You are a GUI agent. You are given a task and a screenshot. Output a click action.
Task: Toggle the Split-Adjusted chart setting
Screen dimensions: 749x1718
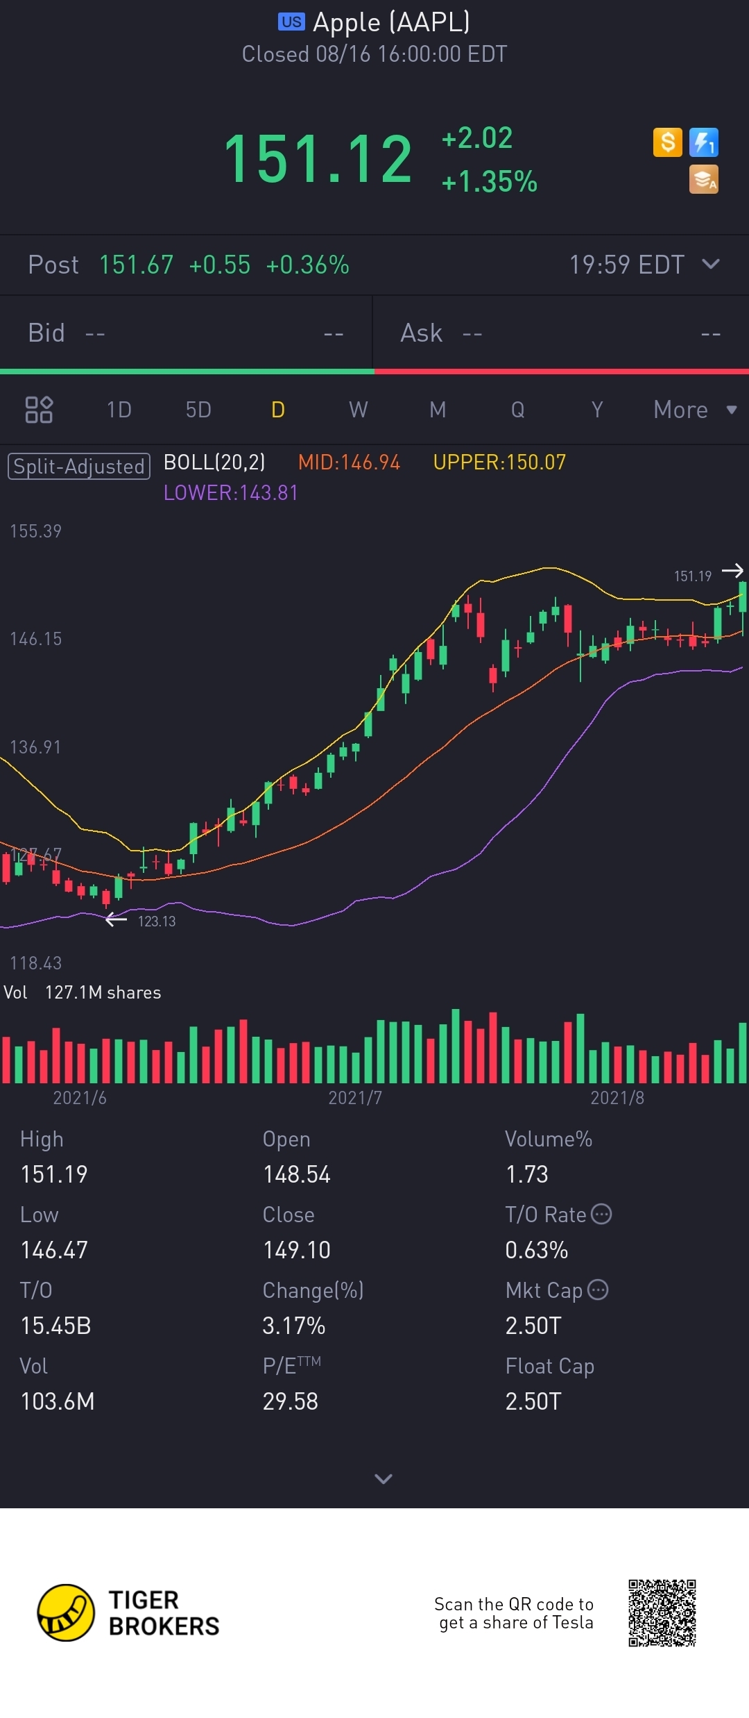79,466
